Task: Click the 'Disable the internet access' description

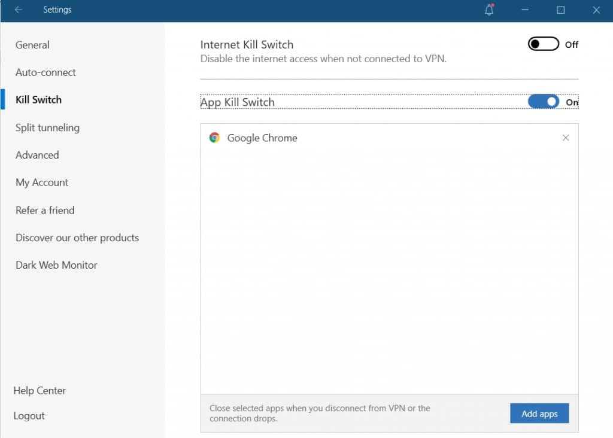Action: point(323,59)
